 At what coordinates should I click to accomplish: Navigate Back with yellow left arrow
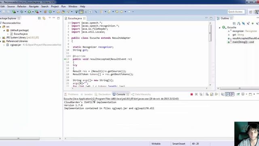point(122,12)
